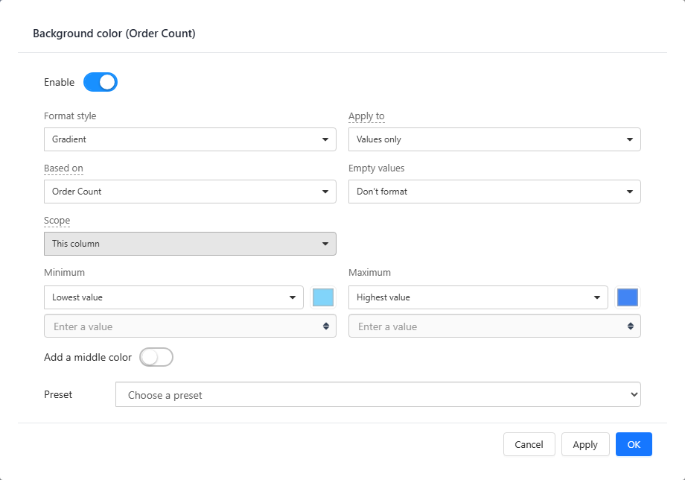
Task: Click the Minimum value stepper arrows
Action: pos(326,326)
